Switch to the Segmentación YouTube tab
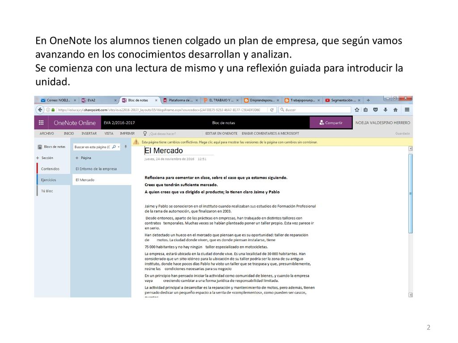This screenshot has width=458, height=343. [x=343, y=100]
